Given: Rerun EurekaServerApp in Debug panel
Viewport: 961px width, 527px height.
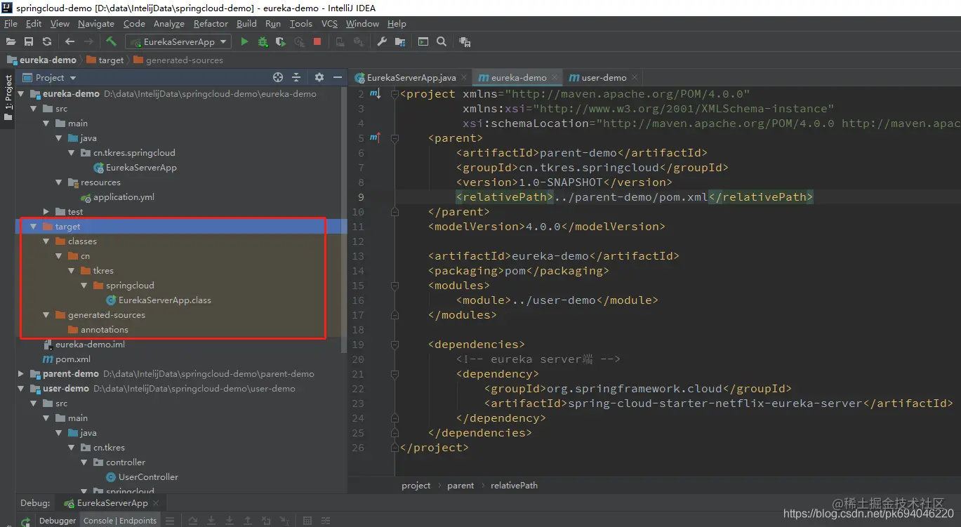Looking at the screenshot, I should point(25,521).
